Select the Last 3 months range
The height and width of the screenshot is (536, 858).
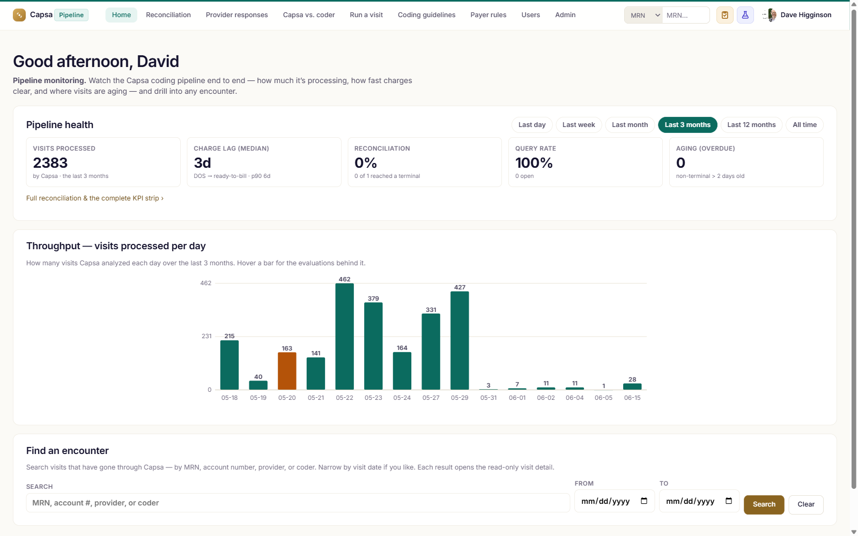point(687,125)
